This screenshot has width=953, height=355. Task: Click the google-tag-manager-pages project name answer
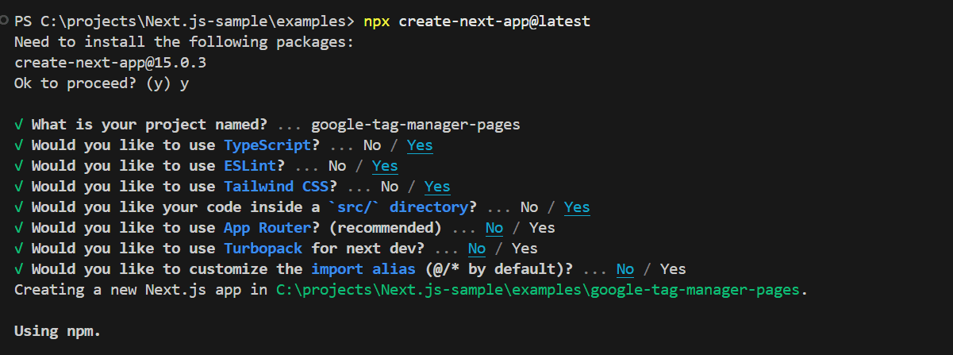(415, 125)
